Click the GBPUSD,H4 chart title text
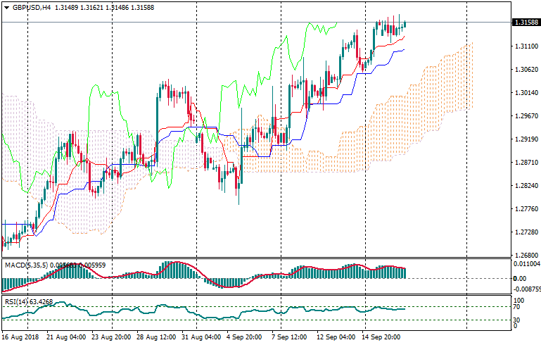Viewport: 541px width, 345px height. tap(31, 8)
